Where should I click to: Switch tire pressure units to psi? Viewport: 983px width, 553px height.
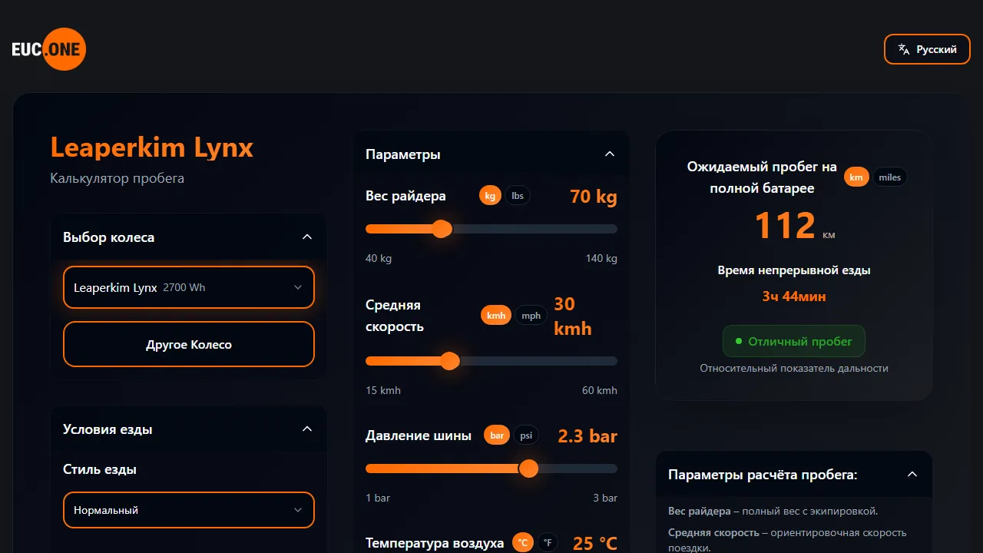coord(526,435)
